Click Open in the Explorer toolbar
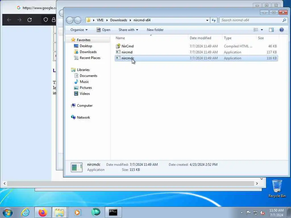Viewport: 291px width, 218px height. point(103,30)
